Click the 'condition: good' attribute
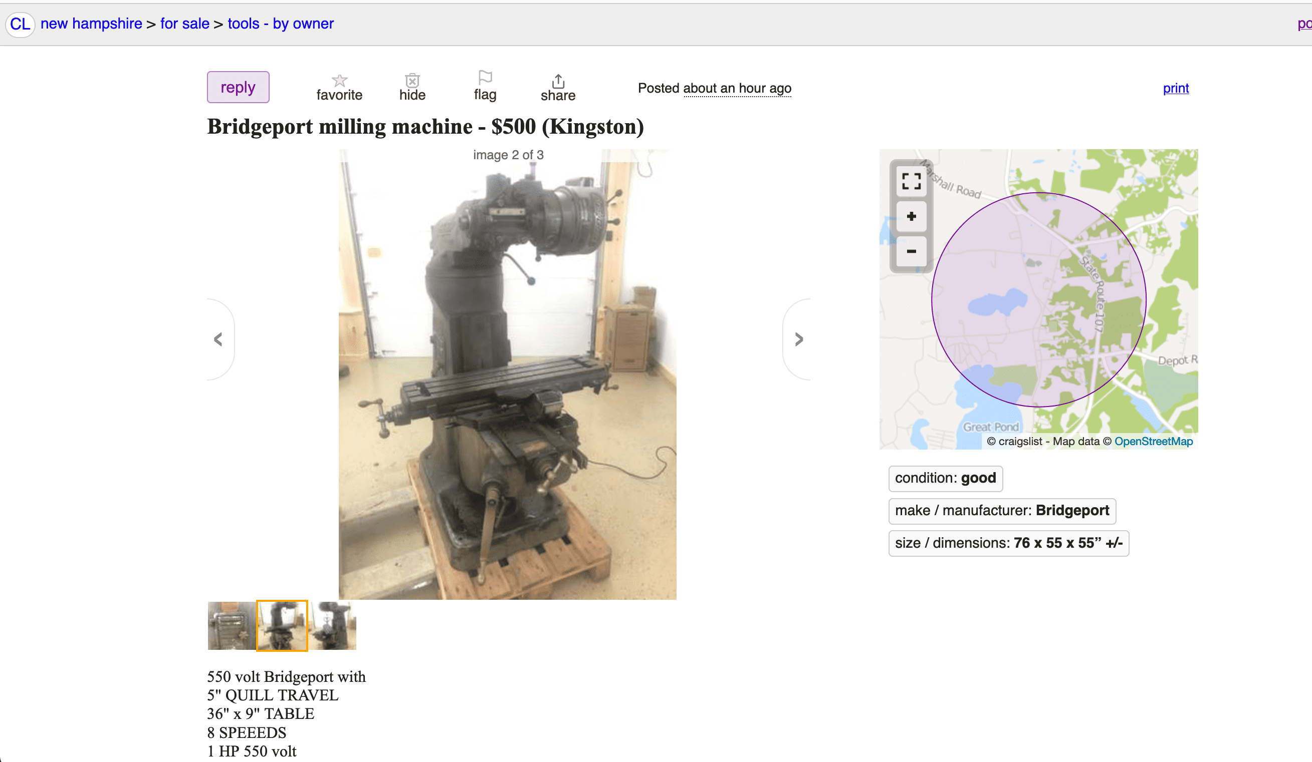This screenshot has width=1312, height=762. point(946,479)
